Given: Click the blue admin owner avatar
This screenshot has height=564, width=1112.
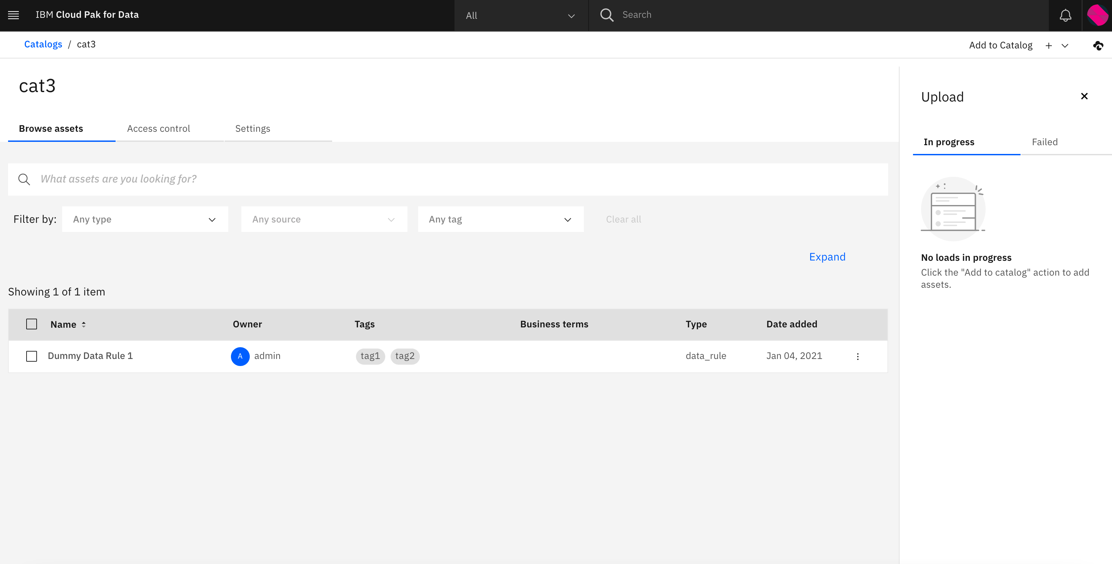Looking at the screenshot, I should [x=240, y=356].
